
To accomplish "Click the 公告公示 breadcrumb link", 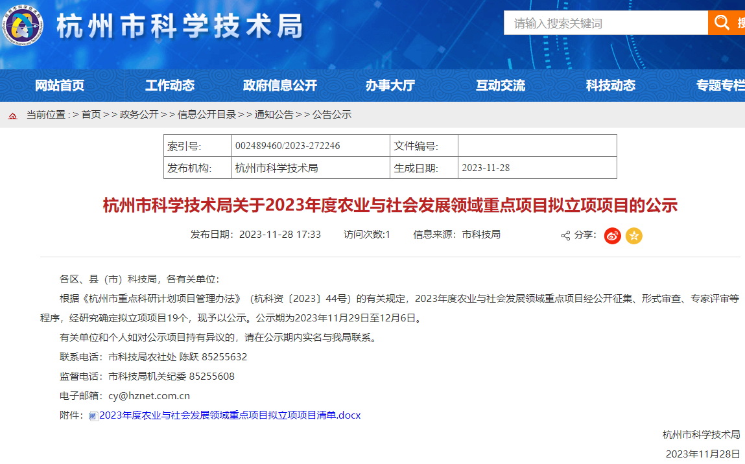I will click(x=332, y=115).
